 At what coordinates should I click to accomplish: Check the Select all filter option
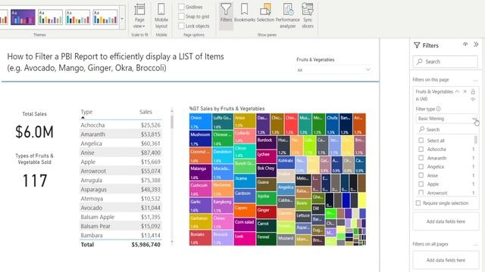pos(421,141)
